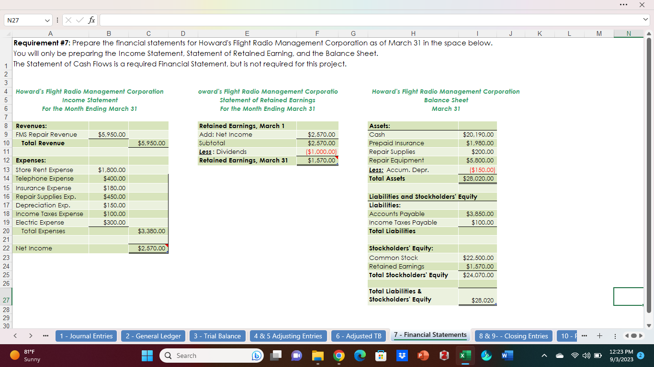The width and height of the screenshot is (654, 367).
Task: Click the Insert Function (fx) icon
Action: click(91, 20)
